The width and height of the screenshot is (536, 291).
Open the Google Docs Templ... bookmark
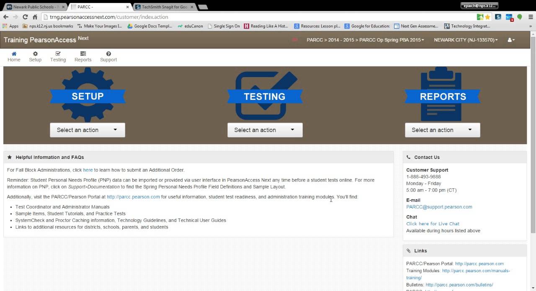point(149,26)
